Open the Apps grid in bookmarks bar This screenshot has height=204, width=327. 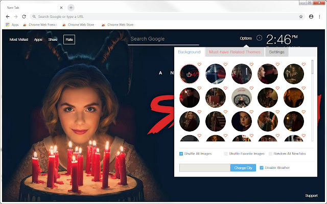click(x=12, y=24)
